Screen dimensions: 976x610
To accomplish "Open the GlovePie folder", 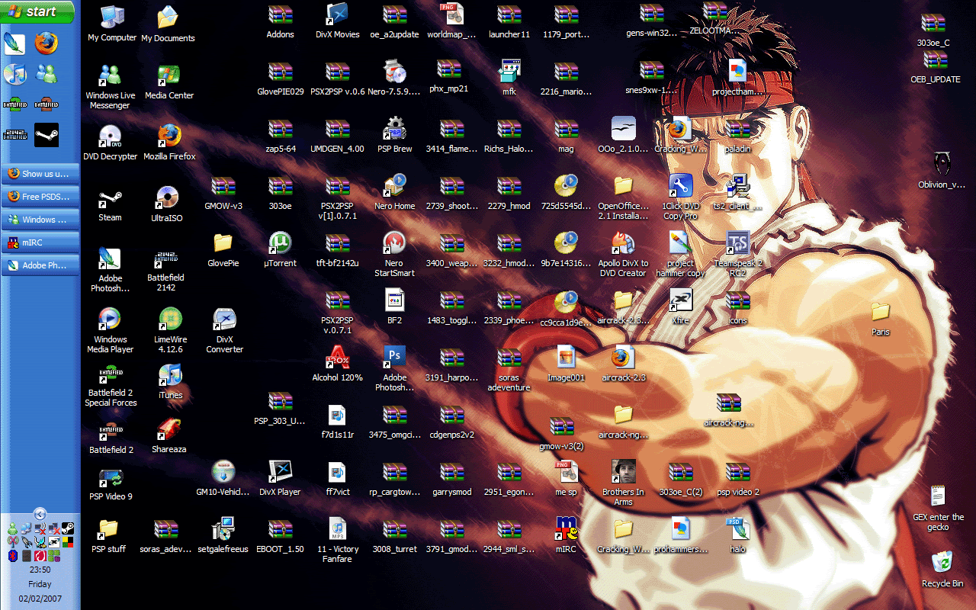I will pyautogui.click(x=223, y=249).
